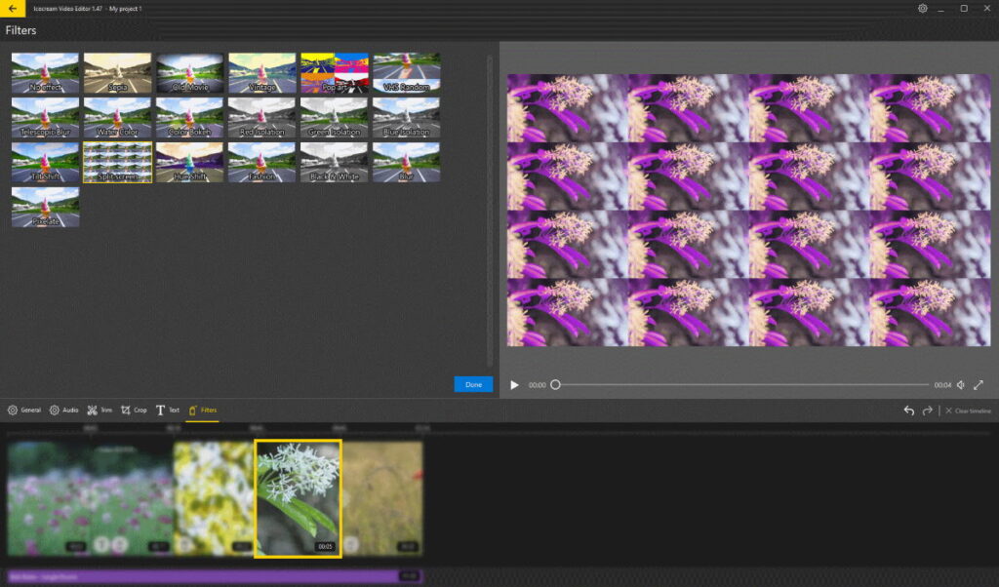Switch to the General tab
The height and width of the screenshot is (587, 999).
pyautogui.click(x=25, y=410)
